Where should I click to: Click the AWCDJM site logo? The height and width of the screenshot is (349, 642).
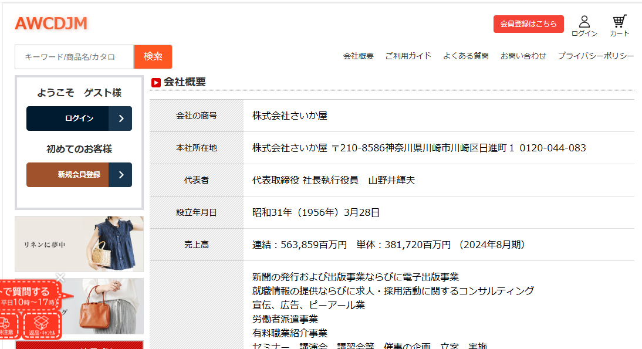[x=51, y=23]
